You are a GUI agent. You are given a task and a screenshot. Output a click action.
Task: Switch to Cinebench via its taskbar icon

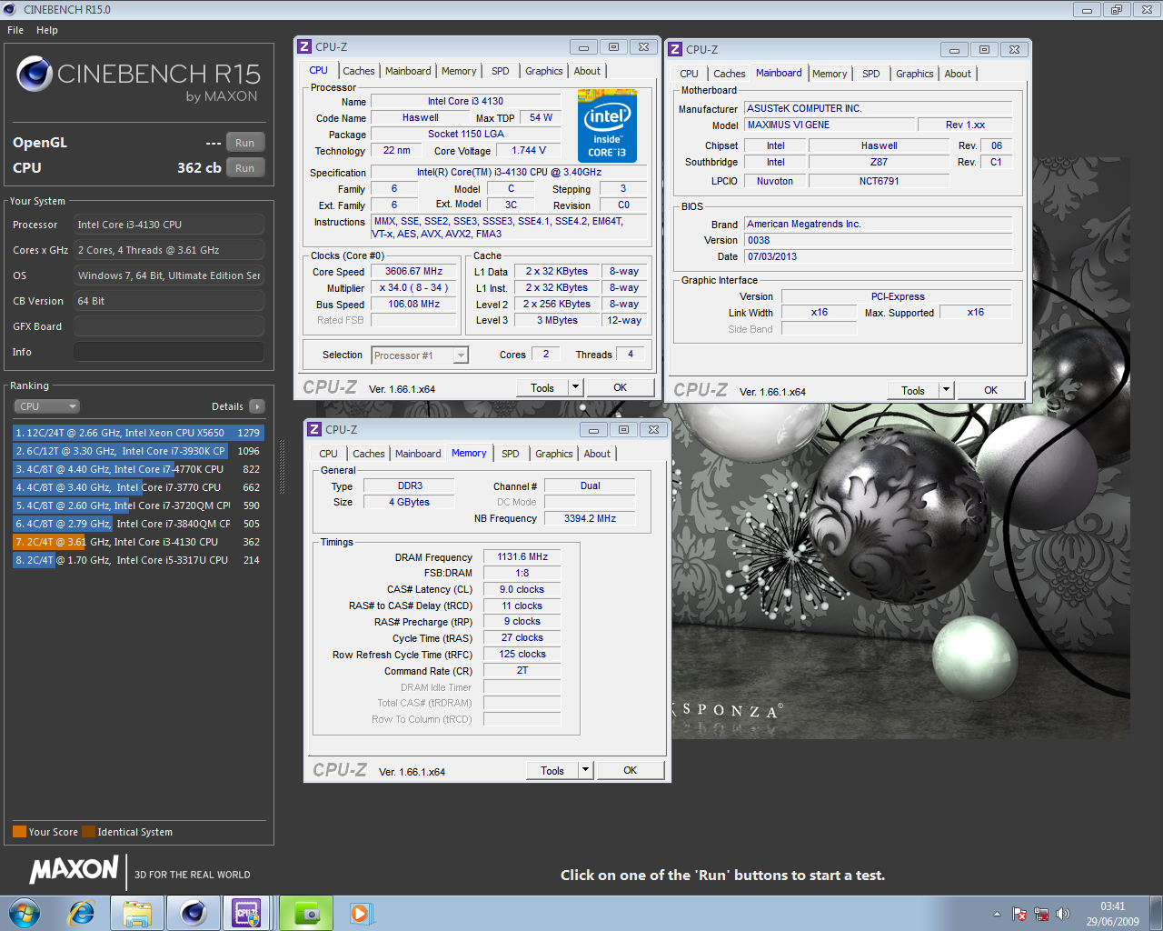pyautogui.click(x=194, y=913)
